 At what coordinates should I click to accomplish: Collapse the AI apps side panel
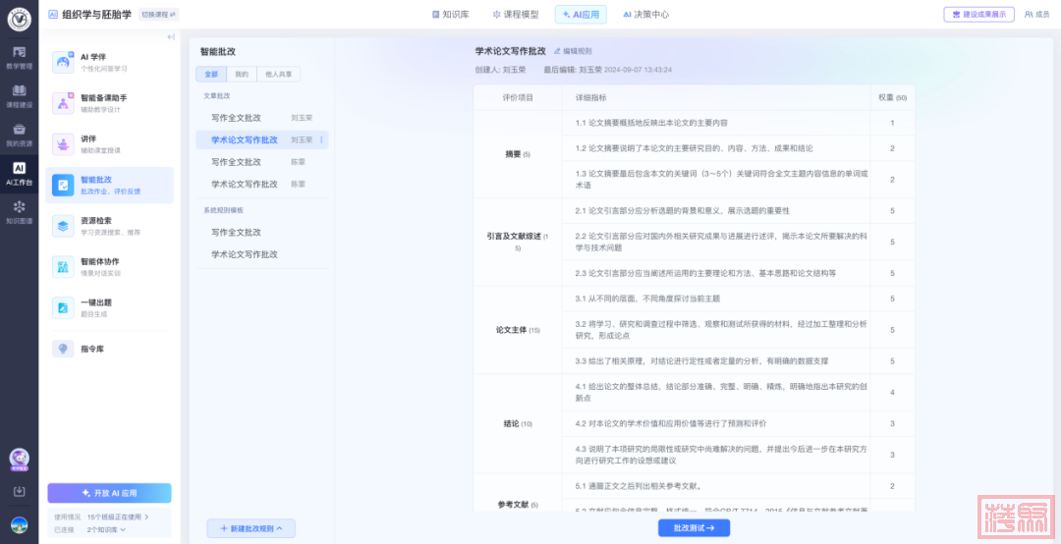point(171,36)
